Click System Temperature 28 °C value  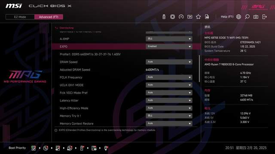pos(243,51)
